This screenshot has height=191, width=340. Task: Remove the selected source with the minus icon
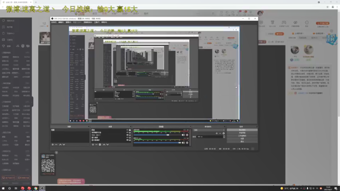click(x=96, y=145)
